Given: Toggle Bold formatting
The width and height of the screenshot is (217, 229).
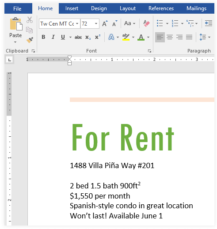Looking at the screenshot, I should tap(43, 37).
